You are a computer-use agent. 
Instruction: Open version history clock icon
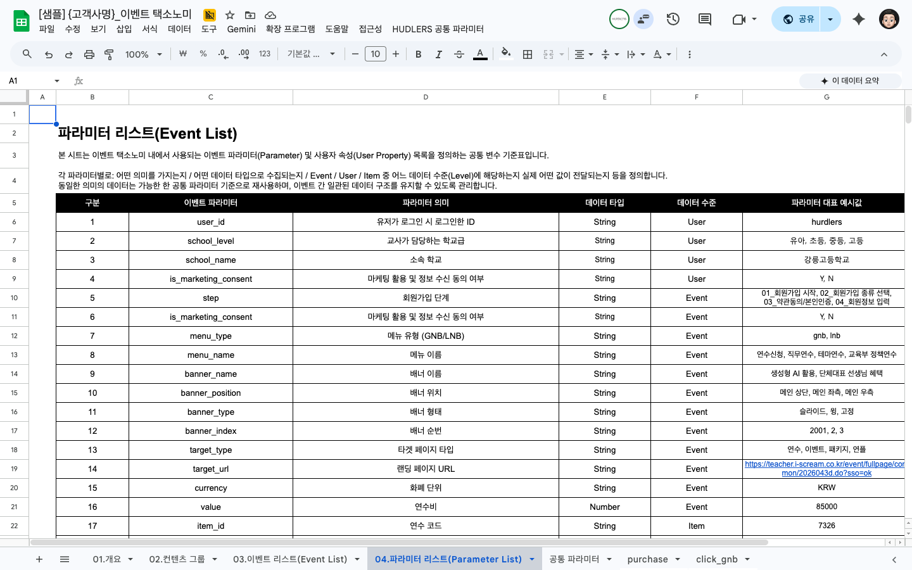673,19
